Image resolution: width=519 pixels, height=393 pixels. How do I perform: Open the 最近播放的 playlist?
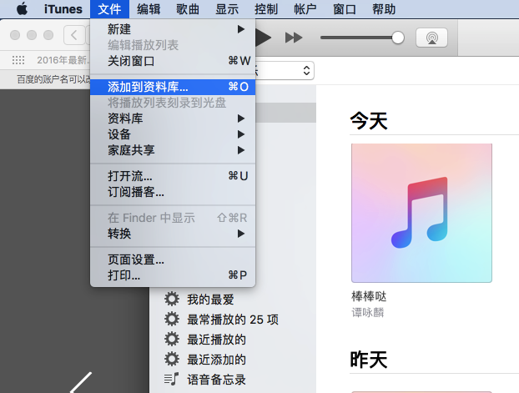tap(216, 340)
